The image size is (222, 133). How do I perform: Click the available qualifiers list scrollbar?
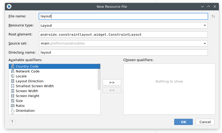click(x=99, y=78)
